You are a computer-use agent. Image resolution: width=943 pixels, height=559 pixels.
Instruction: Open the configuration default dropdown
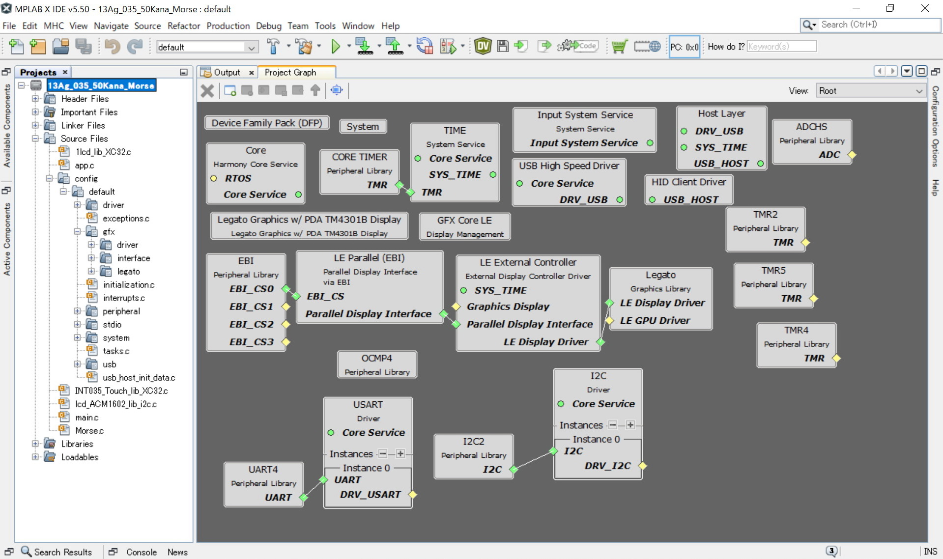207,47
